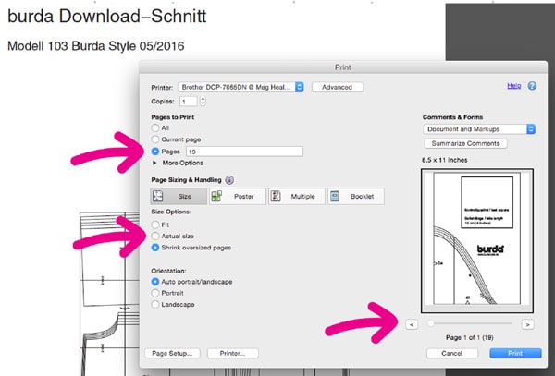Click 'burda Download-Schnitt' heading in document
The width and height of the screenshot is (555, 376).
[x=107, y=17]
